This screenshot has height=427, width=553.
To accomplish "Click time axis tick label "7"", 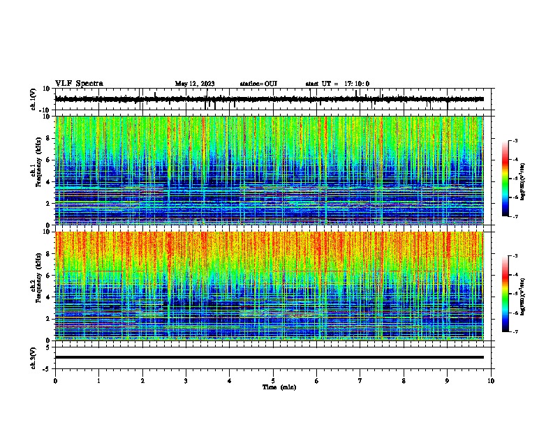I will click(360, 381).
